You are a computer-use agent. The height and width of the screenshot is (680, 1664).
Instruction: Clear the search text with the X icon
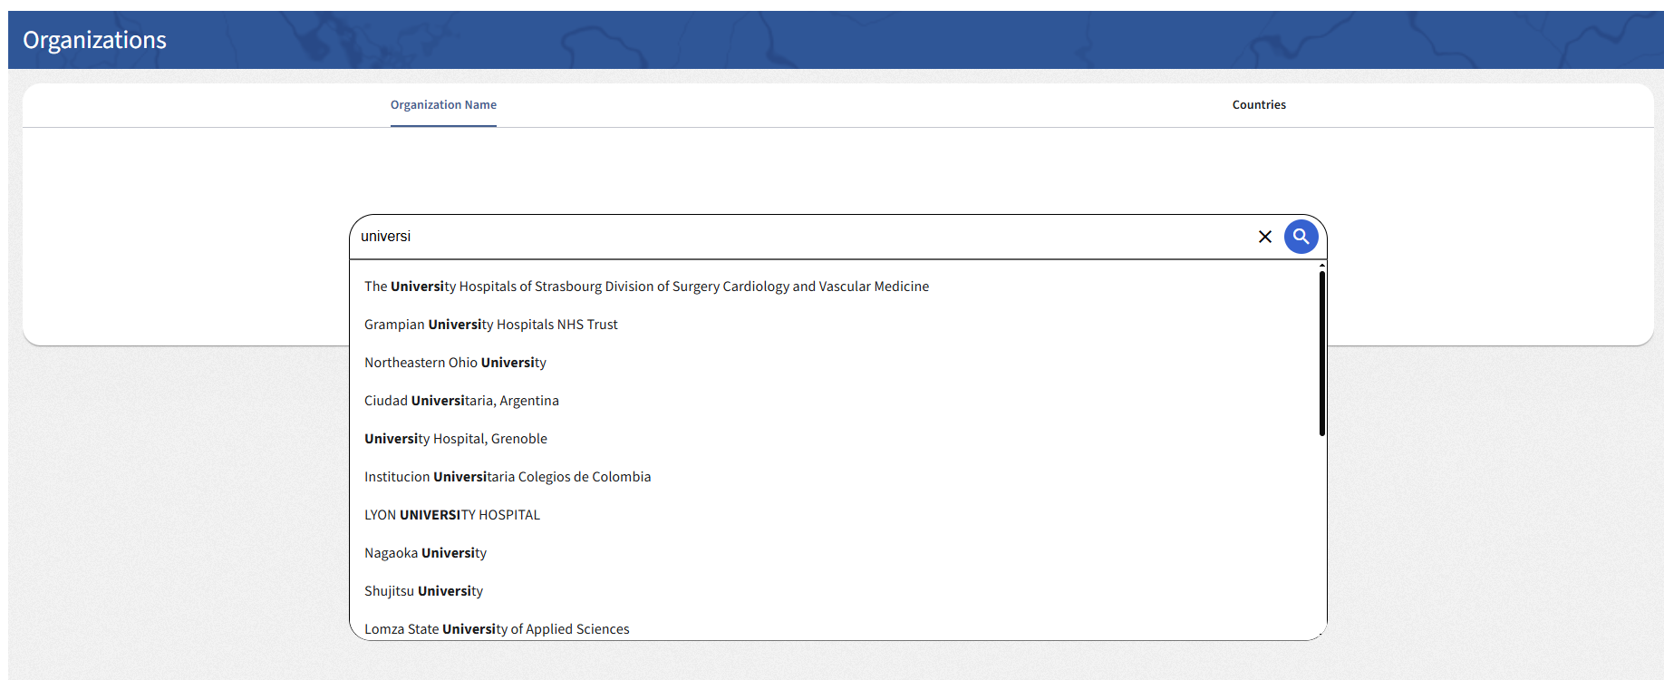pos(1265,237)
